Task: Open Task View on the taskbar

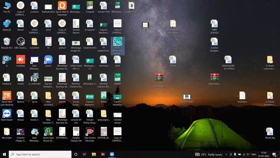Action: point(84,154)
